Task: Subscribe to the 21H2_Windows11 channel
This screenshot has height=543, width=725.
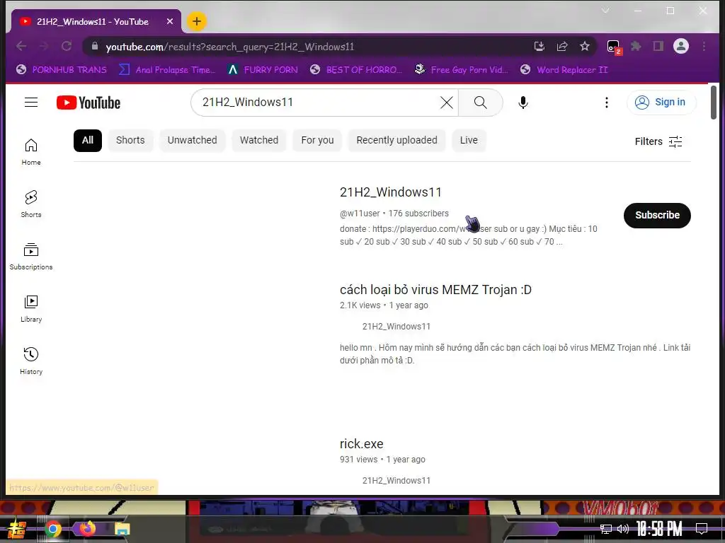Action: pyautogui.click(x=657, y=215)
